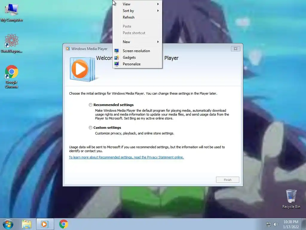Click the Screen resolution monitor icon
The width and height of the screenshot is (306, 230).
coord(117,51)
